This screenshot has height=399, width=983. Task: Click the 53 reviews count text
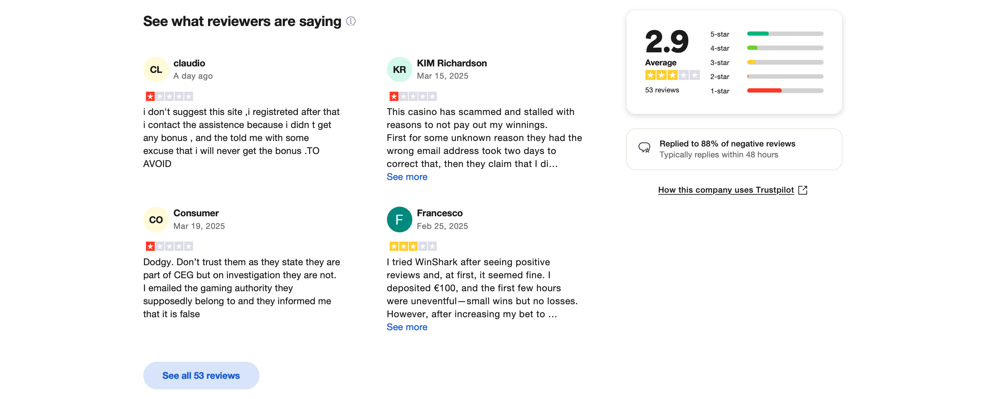point(662,90)
